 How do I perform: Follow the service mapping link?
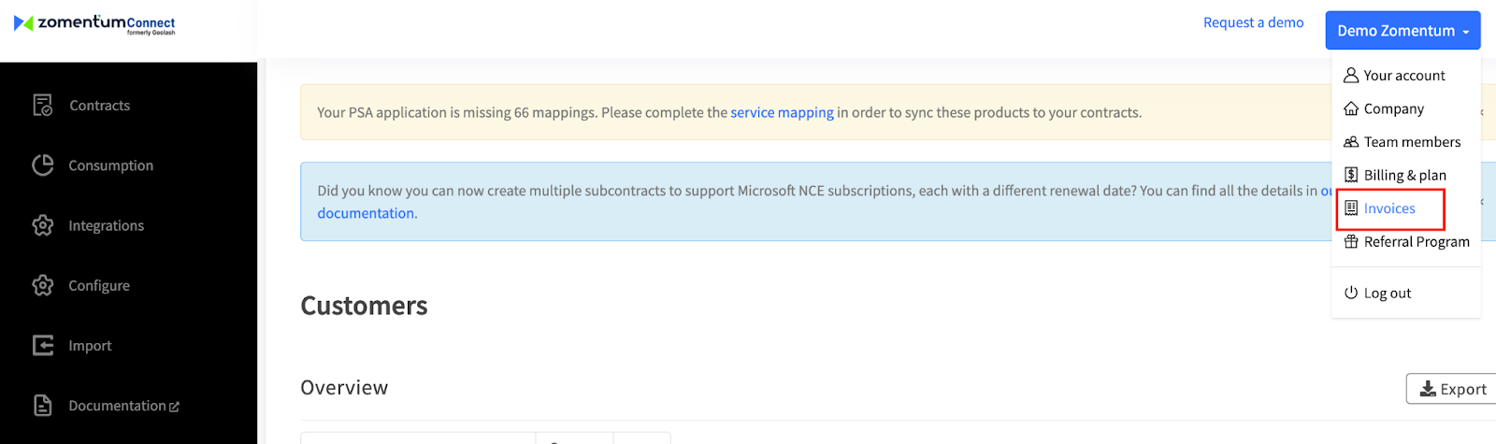pos(782,112)
